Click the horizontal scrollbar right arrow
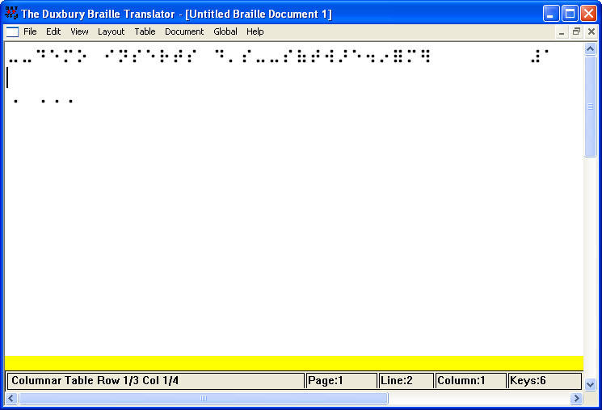 (x=576, y=399)
